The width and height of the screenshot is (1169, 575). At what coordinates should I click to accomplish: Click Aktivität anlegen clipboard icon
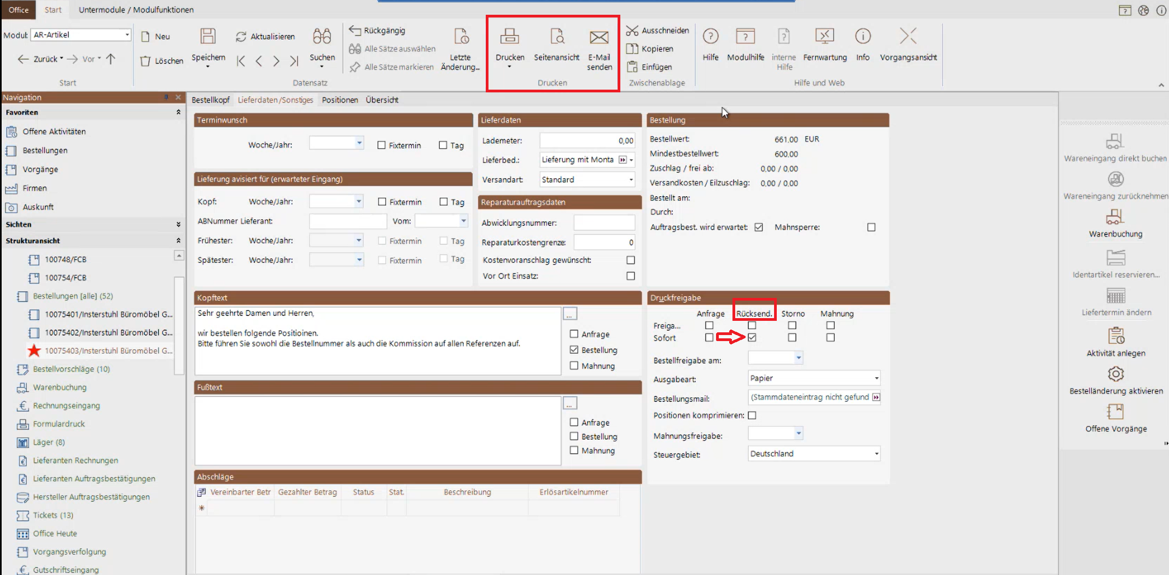[x=1115, y=336]
